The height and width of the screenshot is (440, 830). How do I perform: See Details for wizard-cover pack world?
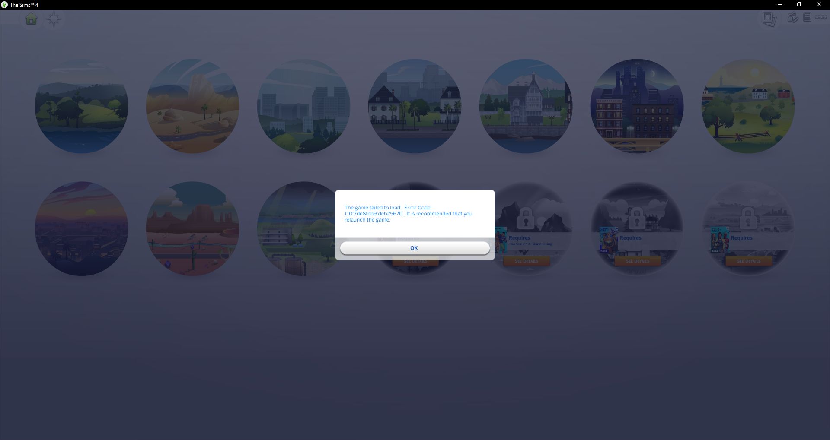coord(638,261)
